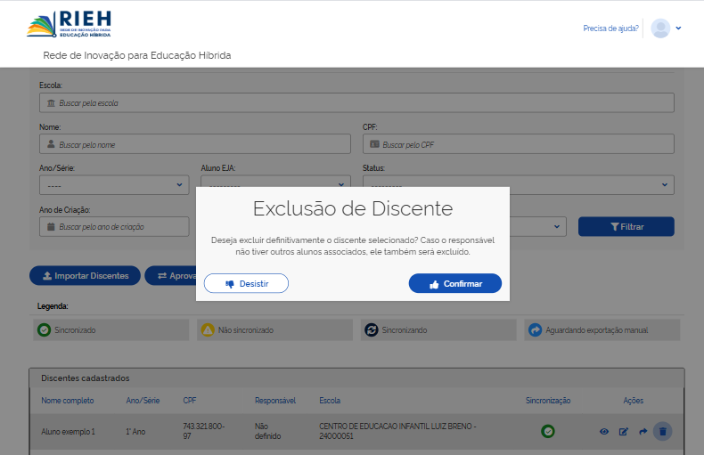
Task: Open the 'Precisa de ajuda?' link
Action: pyautogui.click(x=610, y=28)
